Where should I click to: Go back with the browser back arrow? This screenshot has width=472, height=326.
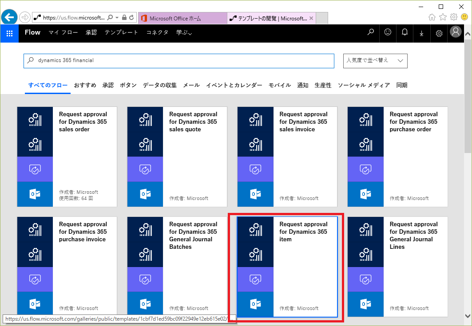(x=9, y=17)
